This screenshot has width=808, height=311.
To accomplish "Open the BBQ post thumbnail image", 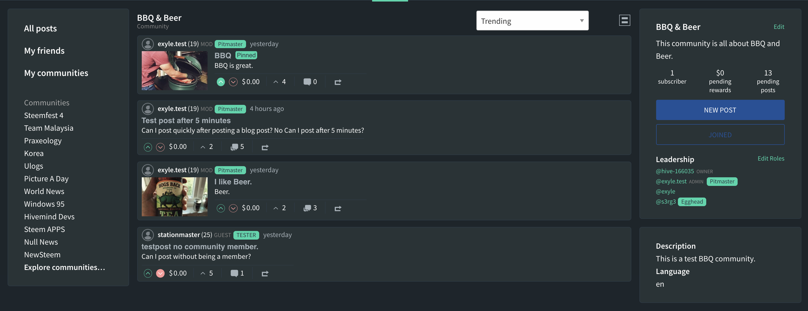I will coord(174,71).
